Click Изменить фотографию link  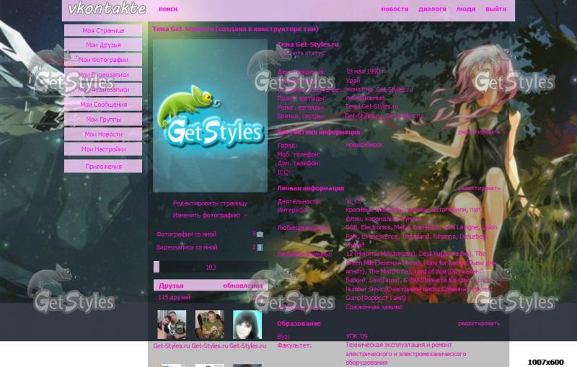[206, 215]
